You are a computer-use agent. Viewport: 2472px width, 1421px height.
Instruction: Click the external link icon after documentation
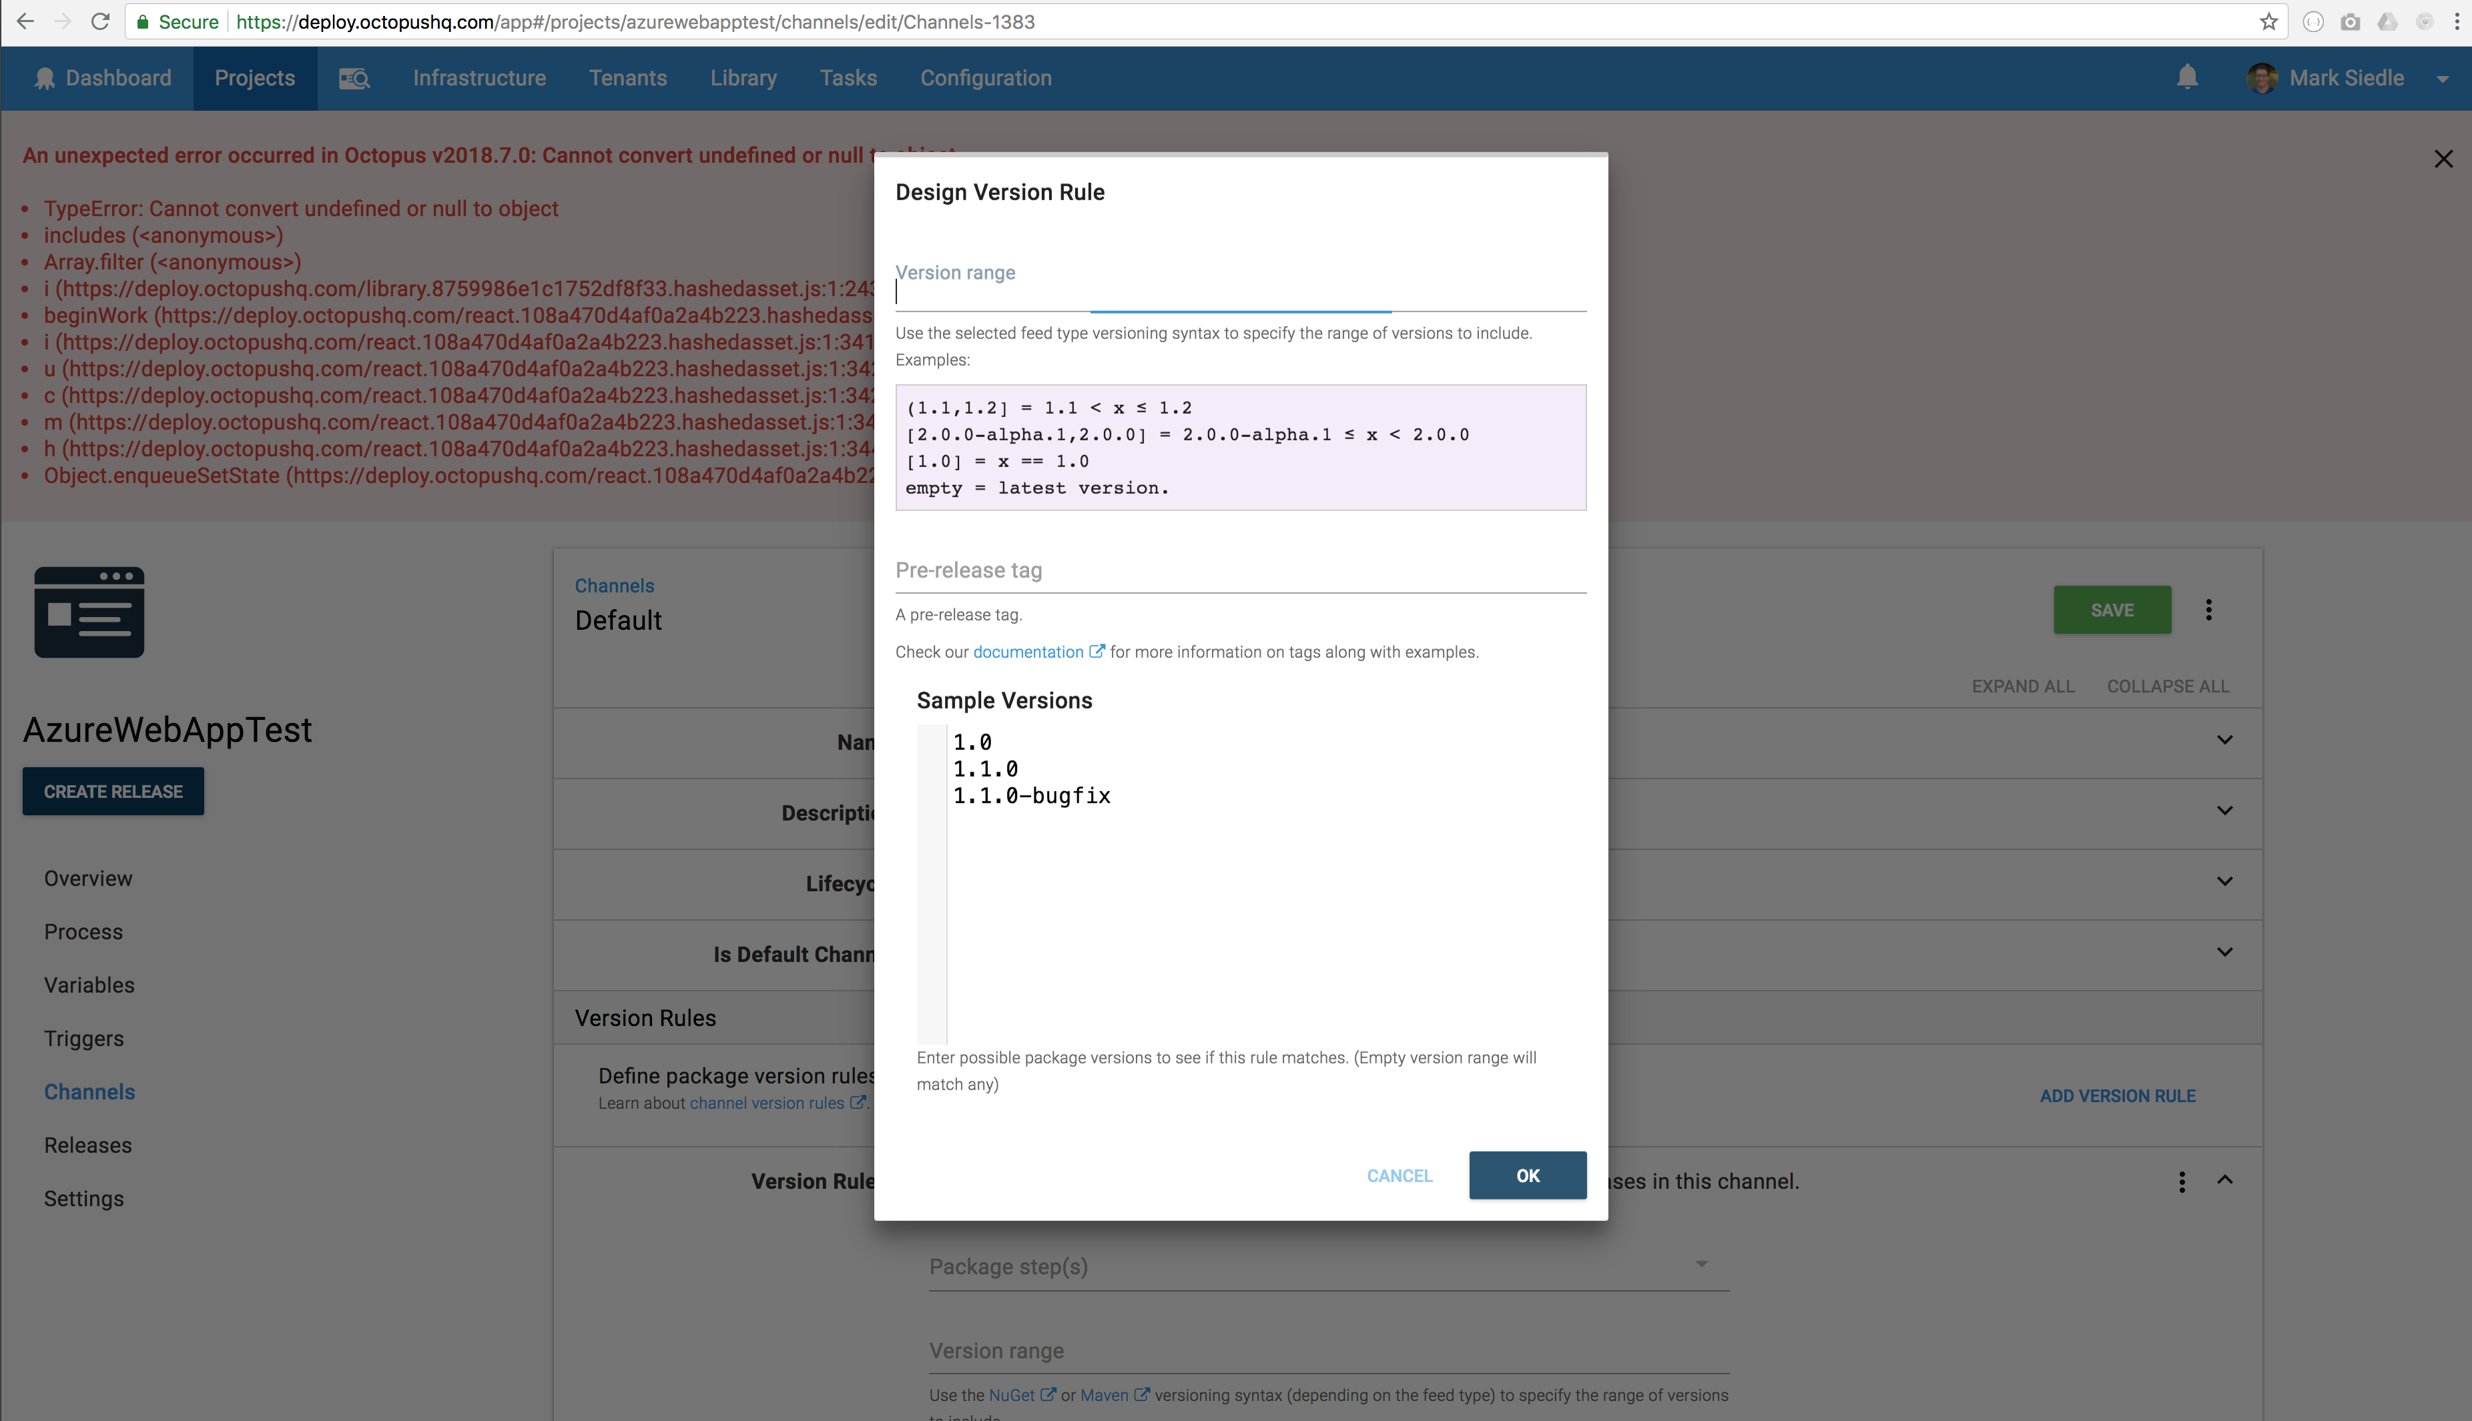coord(1097,651)
